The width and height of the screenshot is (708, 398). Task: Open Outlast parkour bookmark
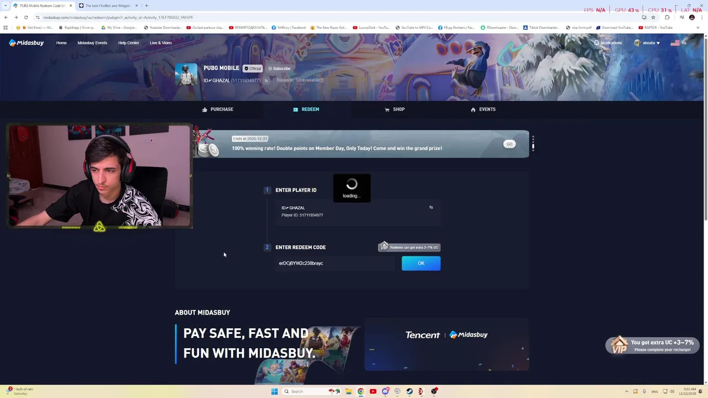click(x=205, y=27)
